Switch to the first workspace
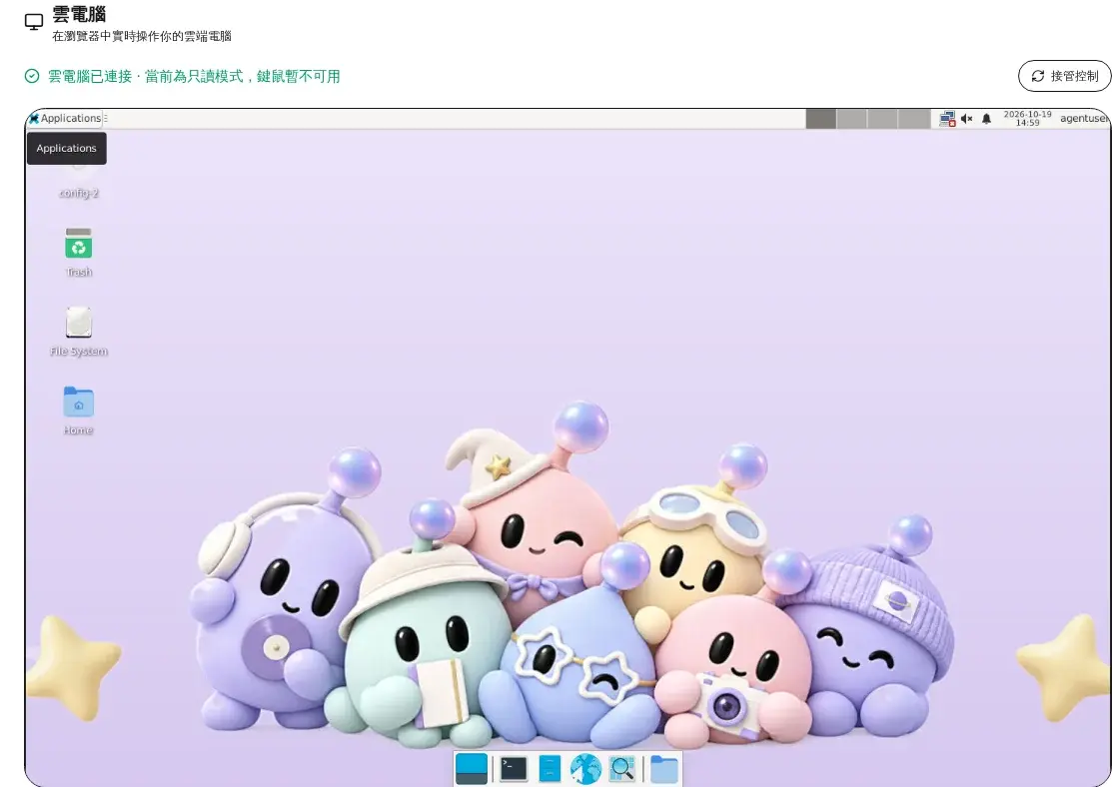 [821, 119]
